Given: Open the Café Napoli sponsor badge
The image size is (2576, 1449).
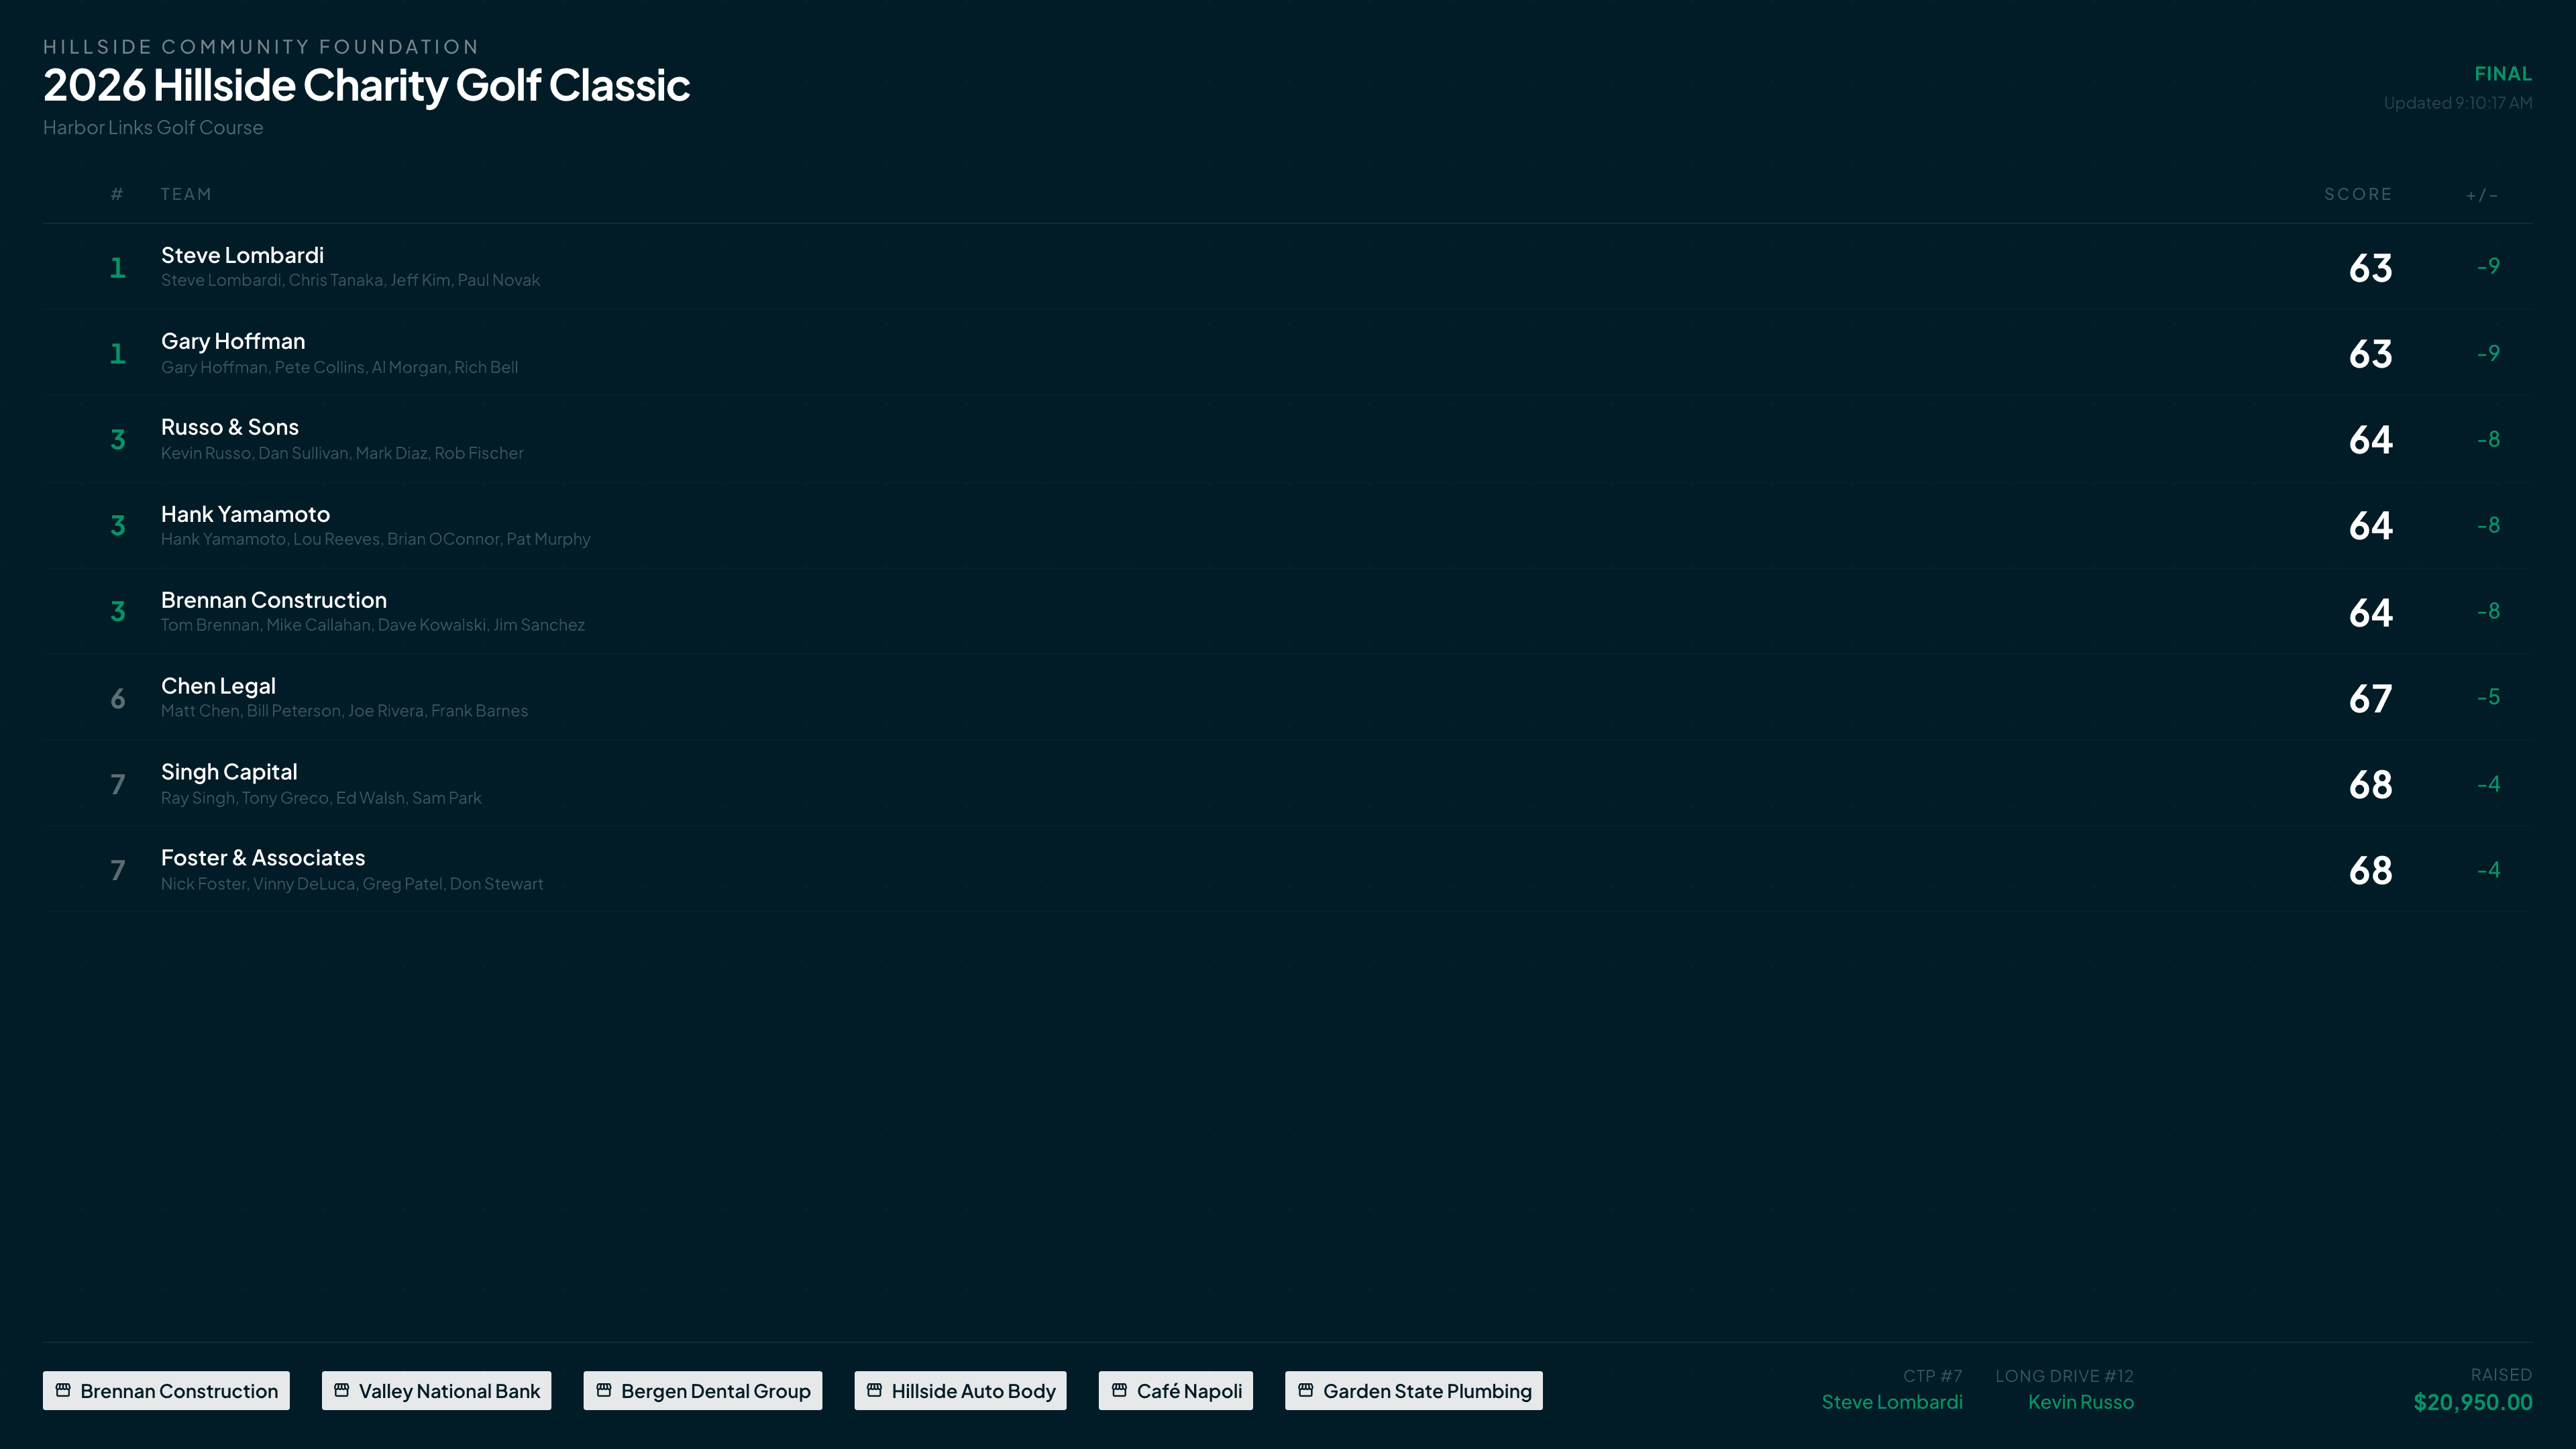Looking at the screenshot, I should click(1176, 1391).
